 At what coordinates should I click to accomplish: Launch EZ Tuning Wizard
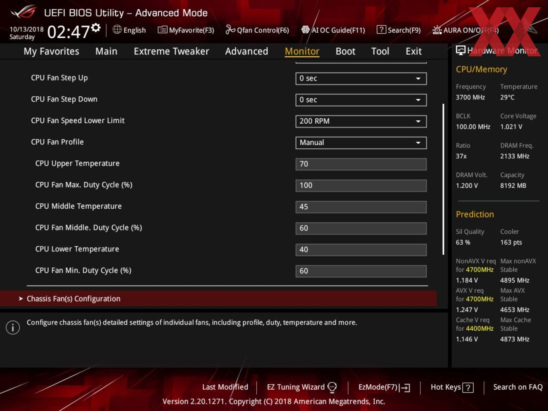302,387
